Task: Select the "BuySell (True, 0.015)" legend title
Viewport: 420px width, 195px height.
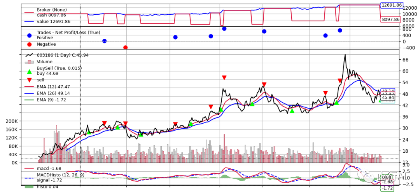Action: 59,68
